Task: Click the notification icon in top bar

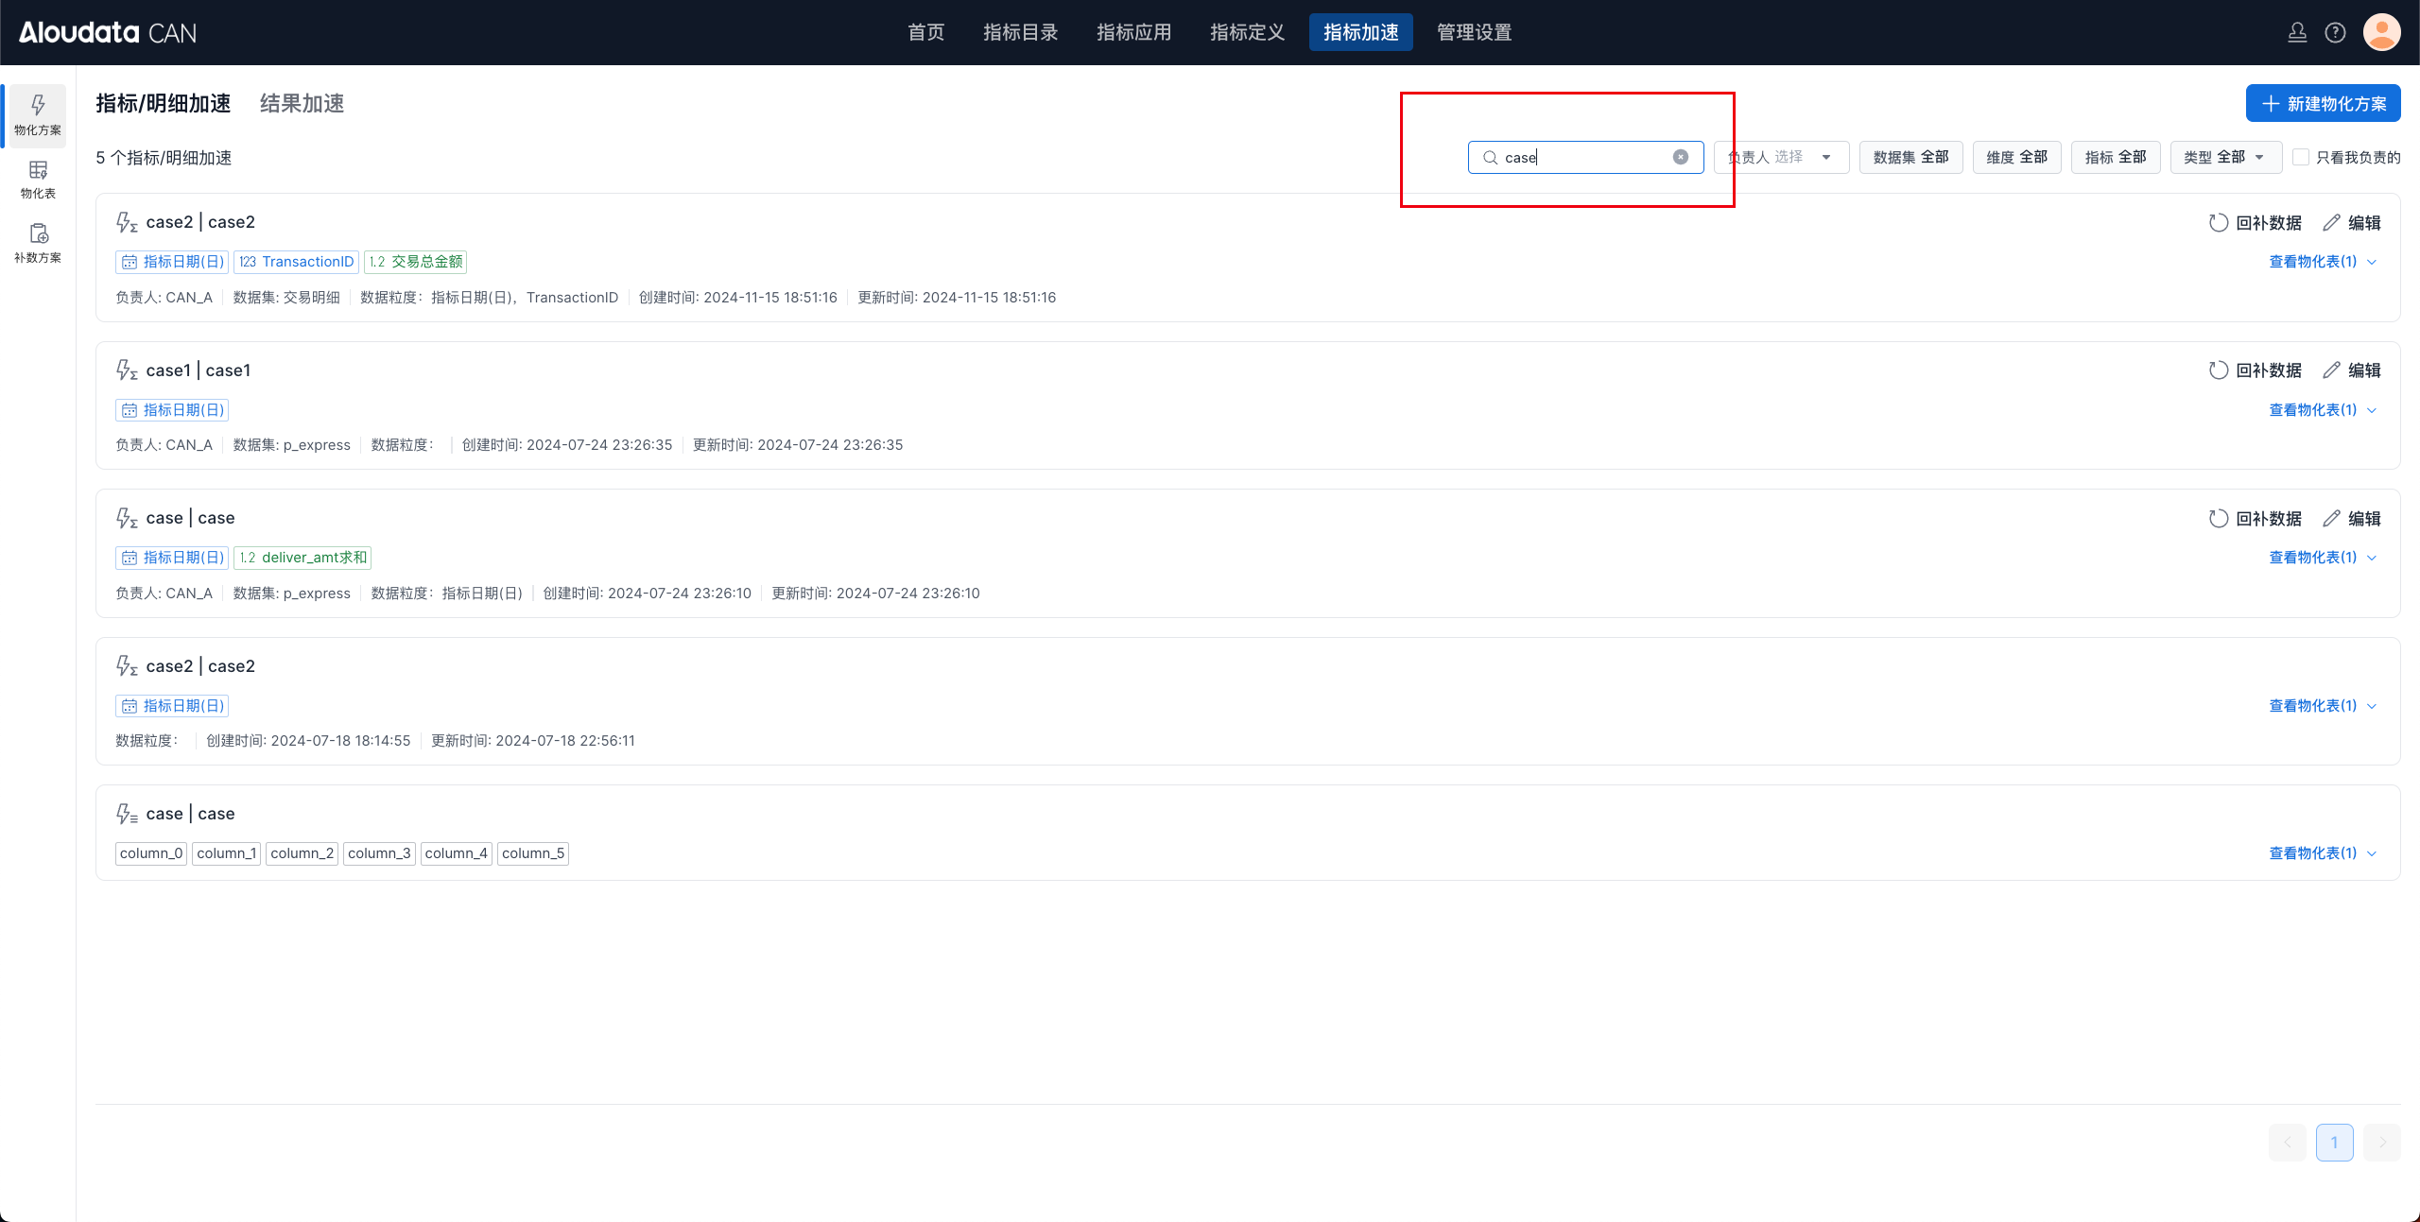Action: click(2297, 32)
